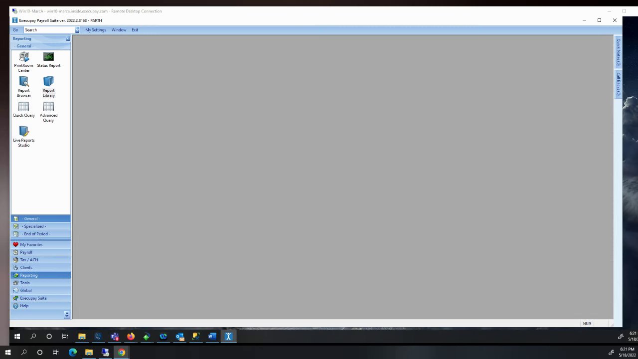Select the General row with chart icon

(40, 218)
